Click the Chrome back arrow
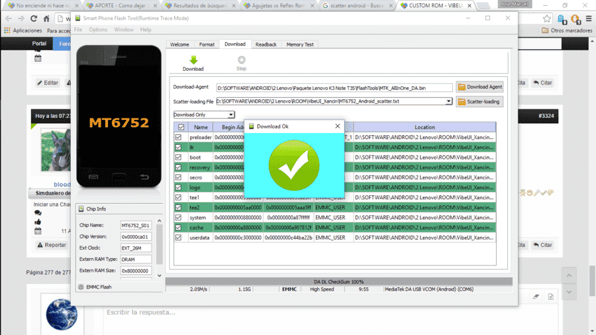The height and width of the screenshot is (335, 596). click(x=9, y=19)
